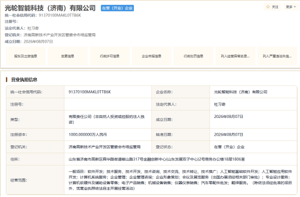Open the 行政处罚信息 tab

[x=193, y=56]
